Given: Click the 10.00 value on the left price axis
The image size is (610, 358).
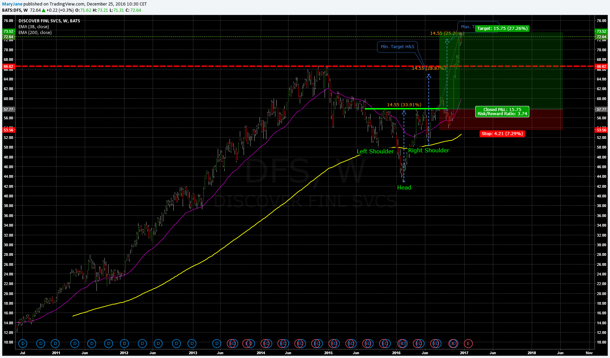Looking at the screenshot, I should pos(8,342).
